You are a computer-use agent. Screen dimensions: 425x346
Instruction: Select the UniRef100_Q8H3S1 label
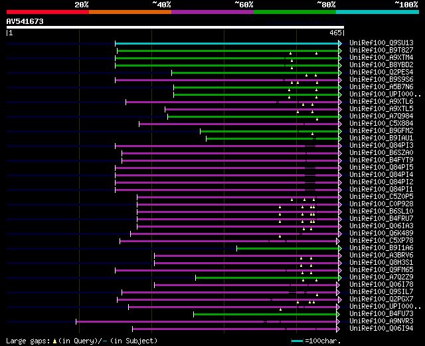381,263
